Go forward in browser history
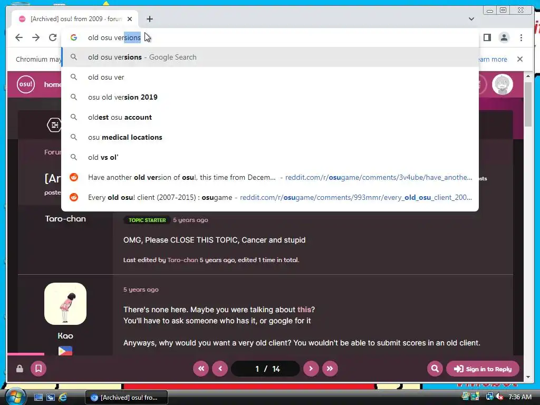Image resolution: width=540 pixels, height=405 pixels. [36, 37]
